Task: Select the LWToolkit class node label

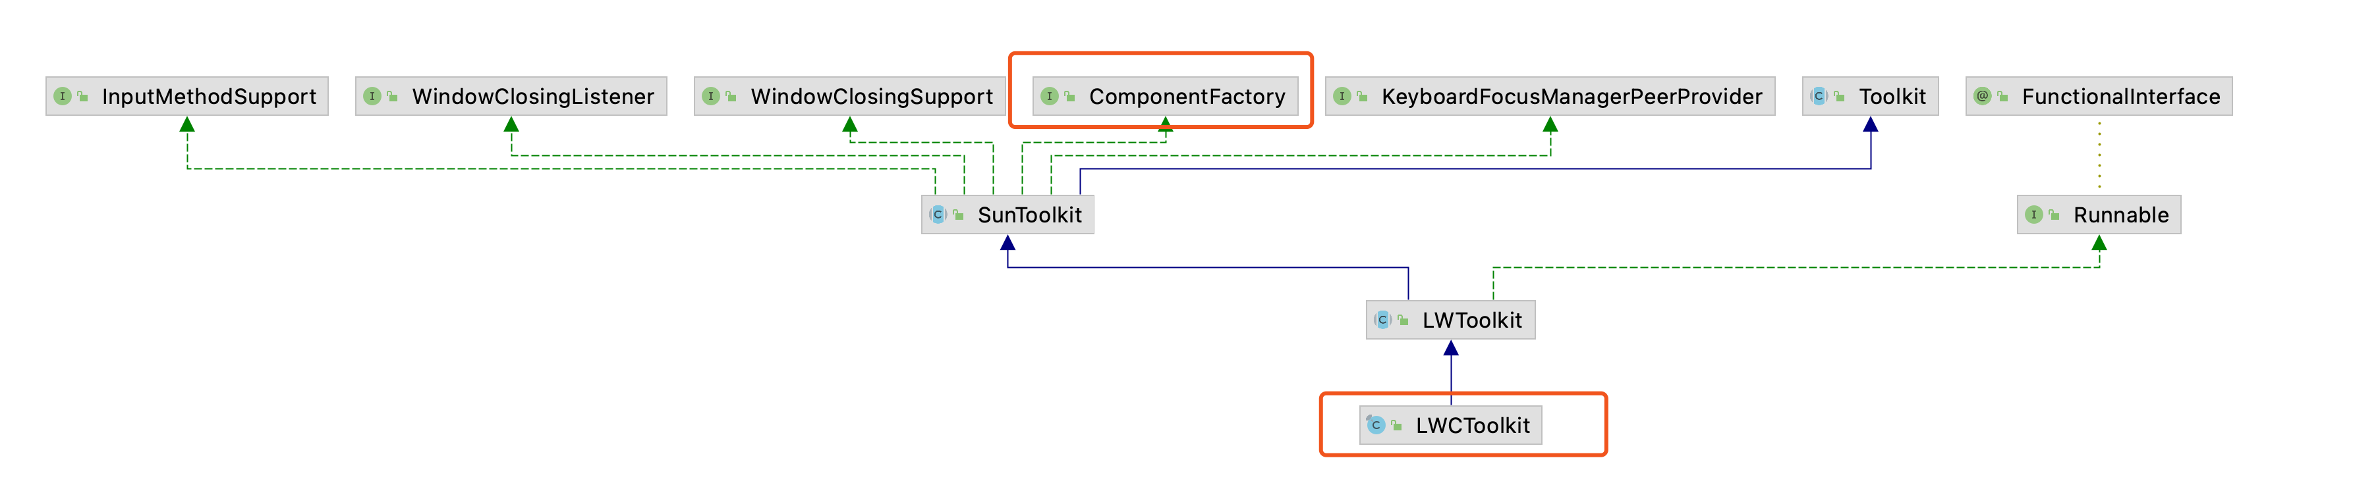Action: (1471, 320)
